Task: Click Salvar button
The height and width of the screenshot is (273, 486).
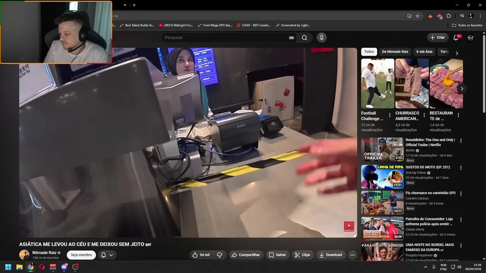Action: tap(277, 255)
